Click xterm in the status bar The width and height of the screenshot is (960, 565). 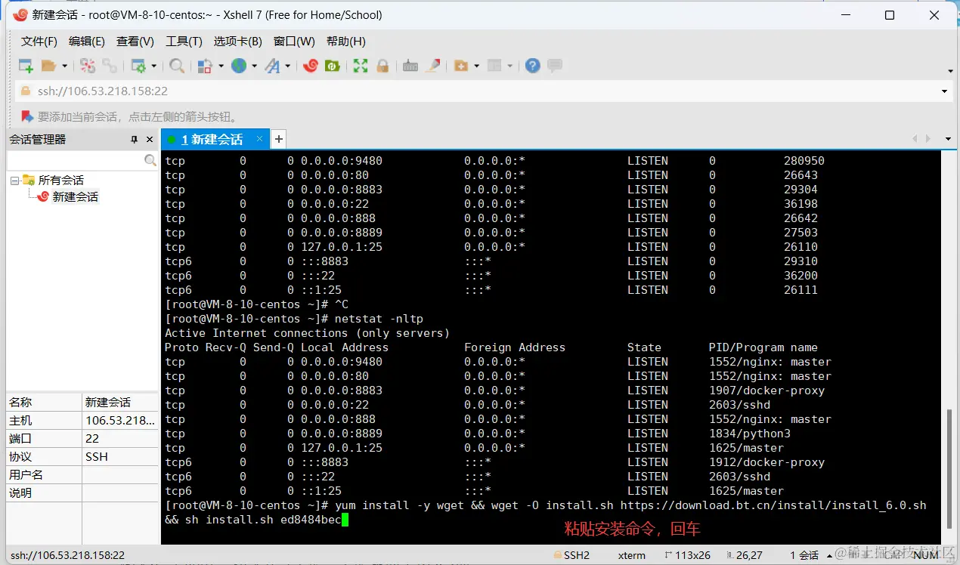click(632, 555)
